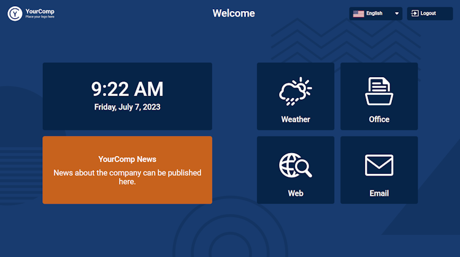Click the US flag icon
This screenshot has height=257, width=460.
tap(359, 13)
